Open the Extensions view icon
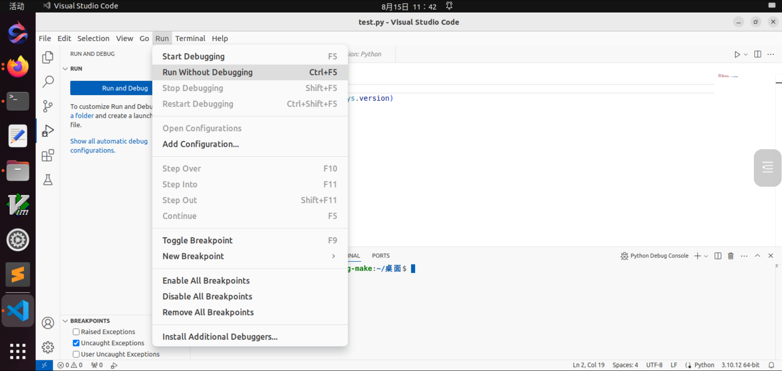Image resolution: width=782 pixels, height=371 pixels. point(48,155)
